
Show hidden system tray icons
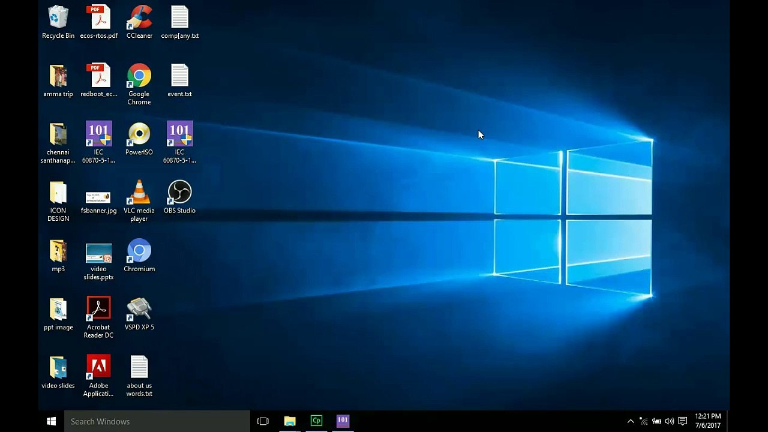point(631,421)
